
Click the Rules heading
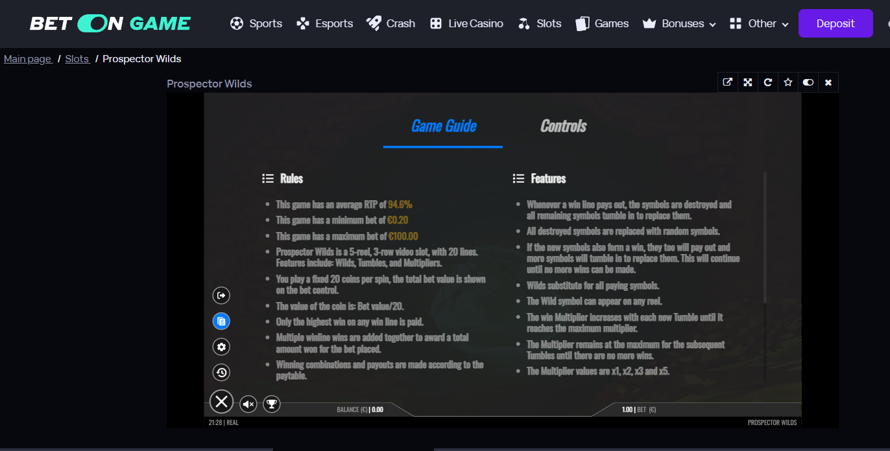(292, 178)
